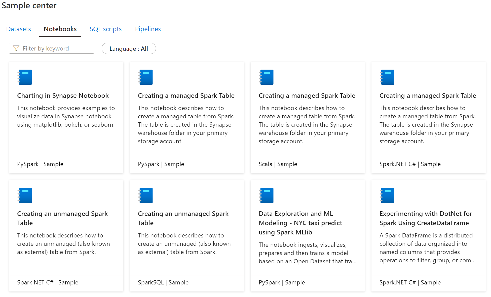The height and width of the screenshot is (297, 491).
Task: Click notebook icon of Scala managed Spark Table card
Action: (266, 77)
